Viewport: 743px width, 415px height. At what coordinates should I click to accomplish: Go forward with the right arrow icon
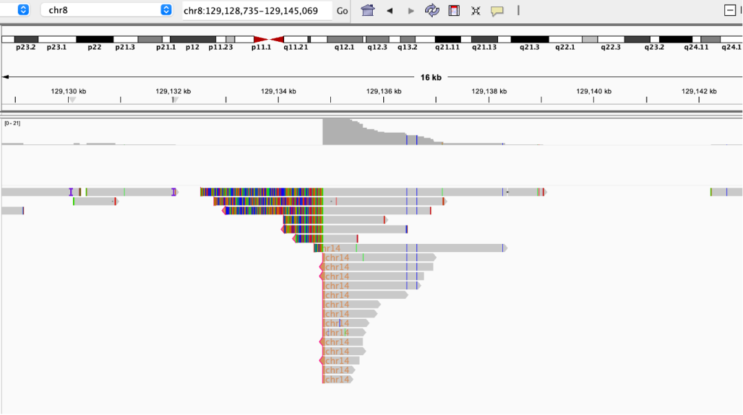[x=411, y=11]
